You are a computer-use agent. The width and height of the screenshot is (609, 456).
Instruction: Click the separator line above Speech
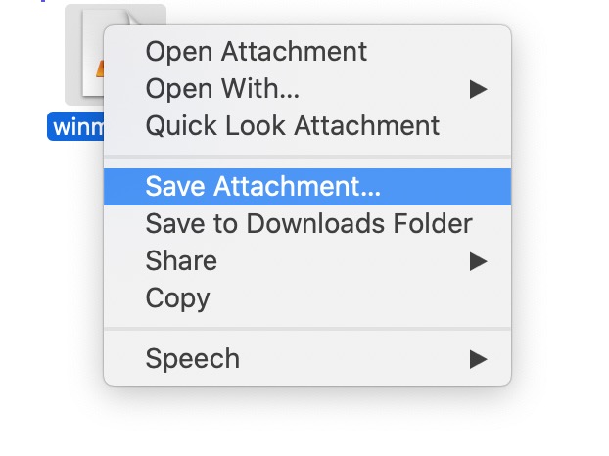(306, 328)
